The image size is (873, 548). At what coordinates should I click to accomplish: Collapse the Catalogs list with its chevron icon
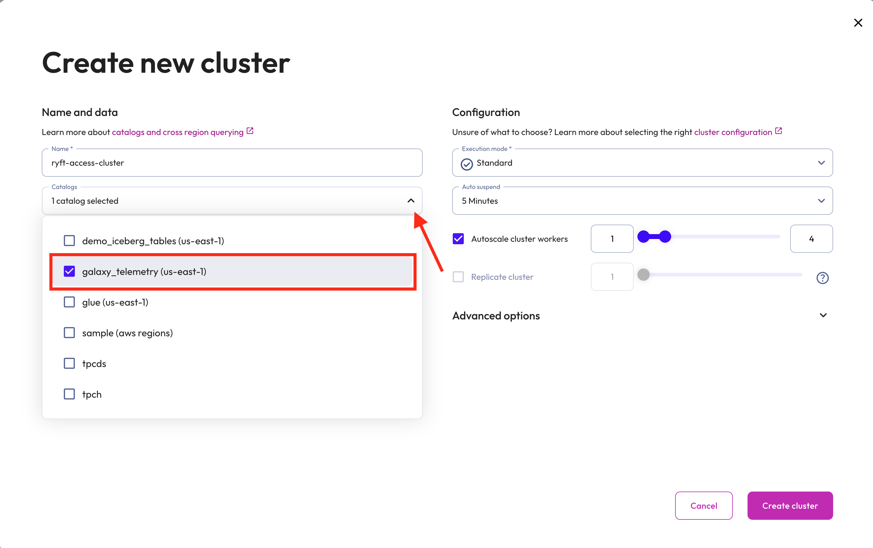pyautogui.click(x=411, y=200)
